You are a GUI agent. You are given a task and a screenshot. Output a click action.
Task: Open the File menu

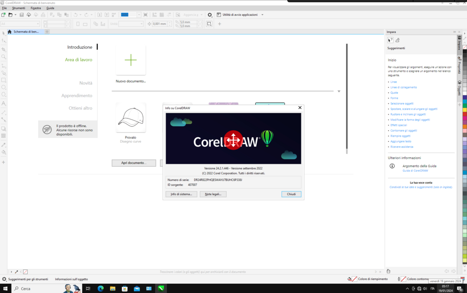click(x=5, y=8)
